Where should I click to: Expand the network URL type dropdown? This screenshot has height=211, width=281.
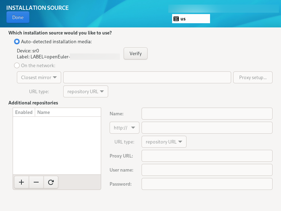(x=85, y=91)
